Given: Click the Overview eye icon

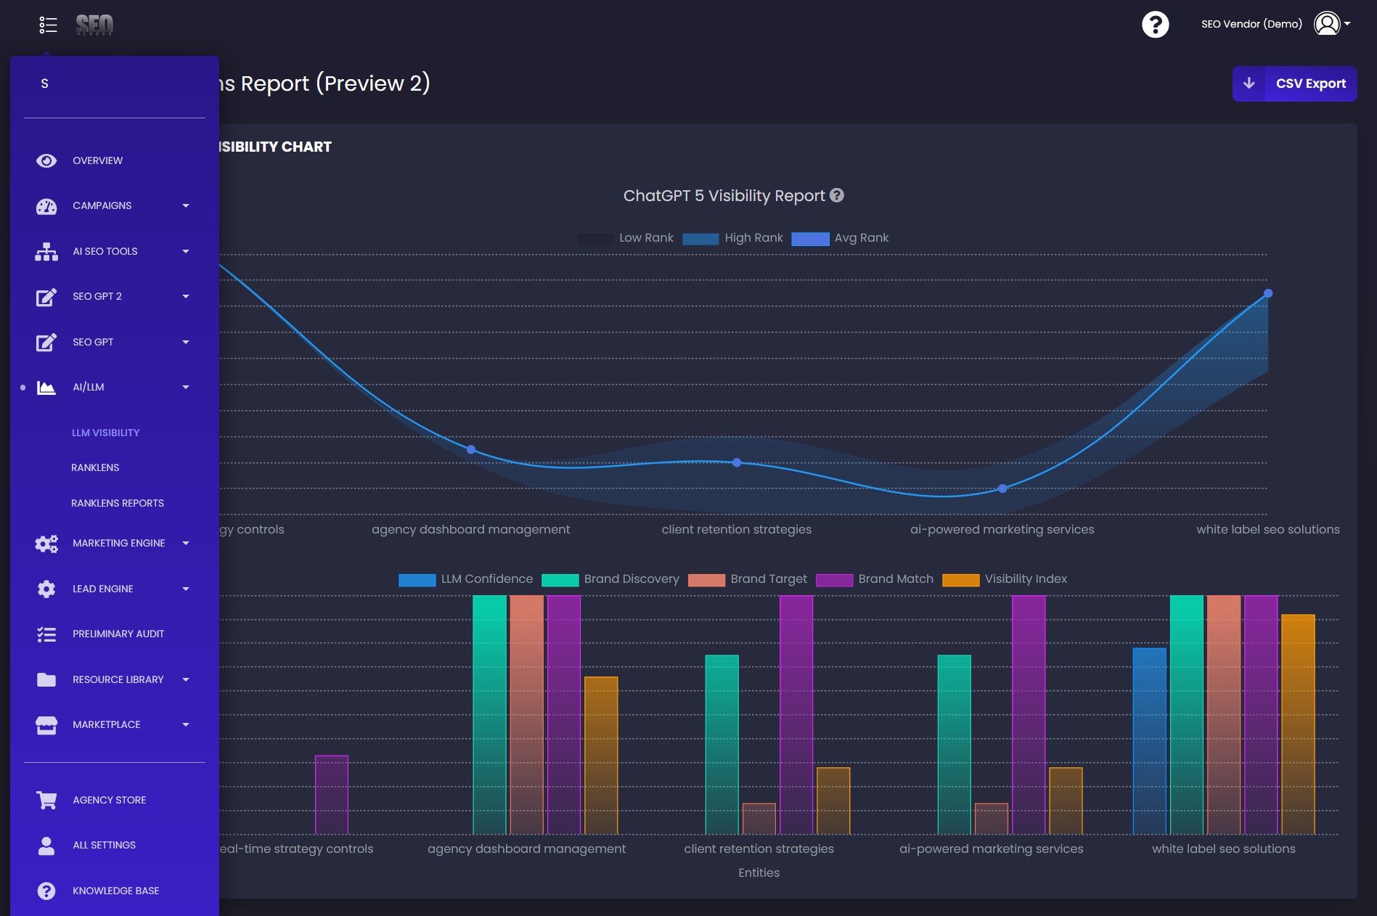Looking at the screenshot, I should [46, 160].
